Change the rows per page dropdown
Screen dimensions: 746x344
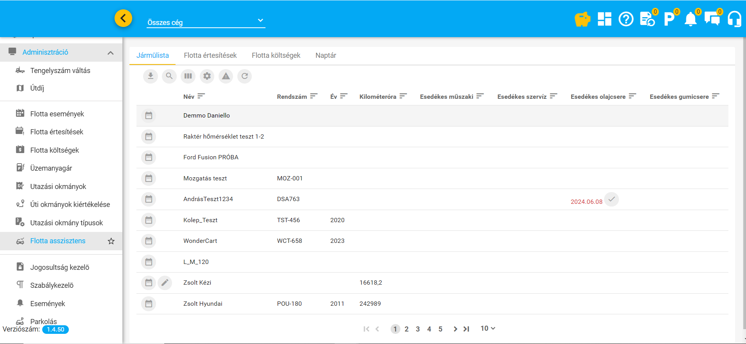[x=488, y=329]
